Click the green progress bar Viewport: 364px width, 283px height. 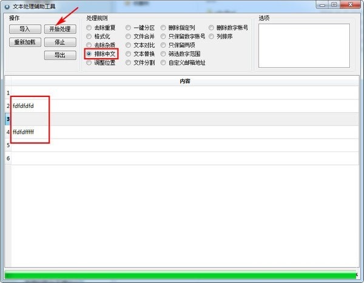point(180,275)
